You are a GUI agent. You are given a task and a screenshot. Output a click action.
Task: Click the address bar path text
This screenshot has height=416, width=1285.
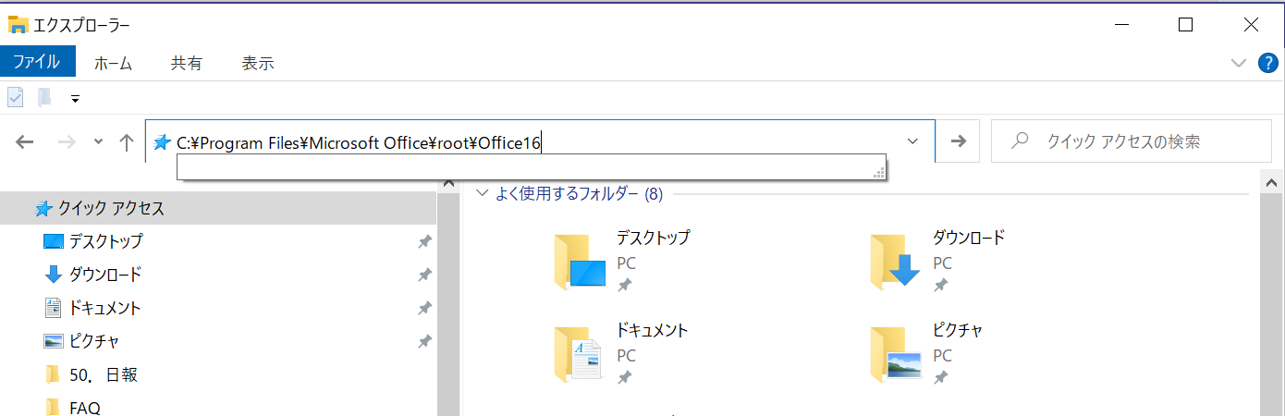[359, 141]
